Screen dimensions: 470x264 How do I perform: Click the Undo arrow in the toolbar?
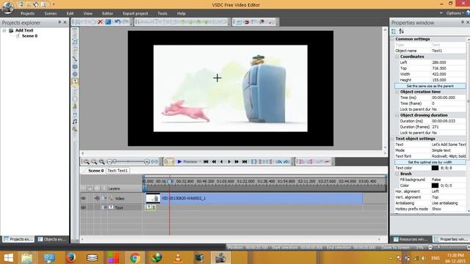117,22
